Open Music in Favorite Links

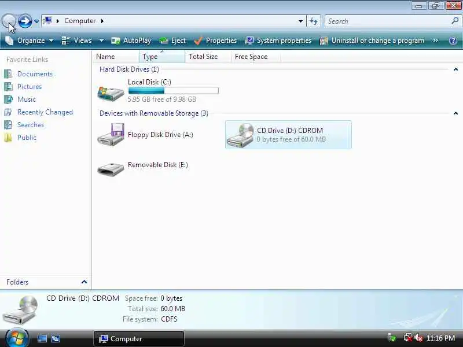tap(26, 99)
